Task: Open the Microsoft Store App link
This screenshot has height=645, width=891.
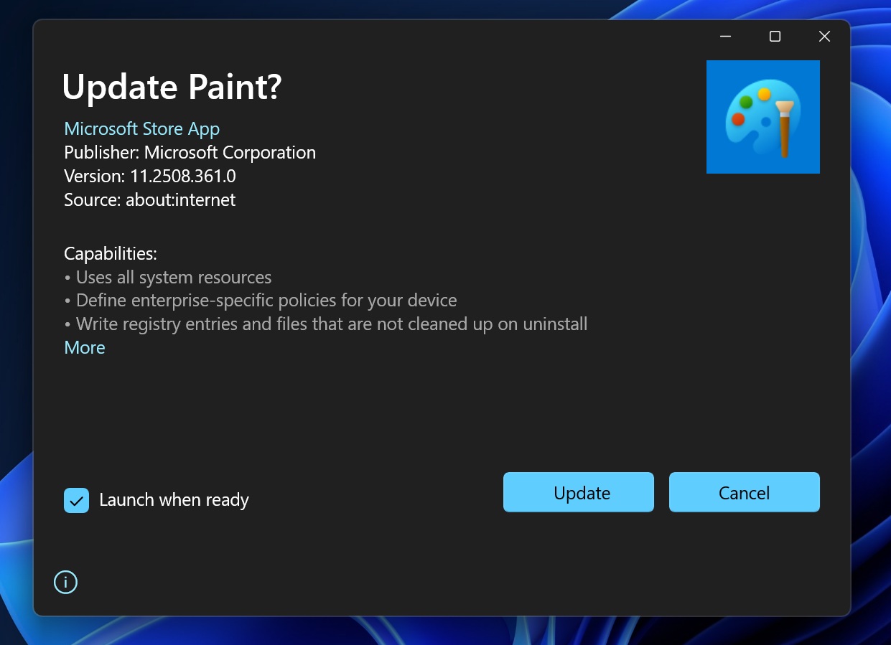Action: 141,128
